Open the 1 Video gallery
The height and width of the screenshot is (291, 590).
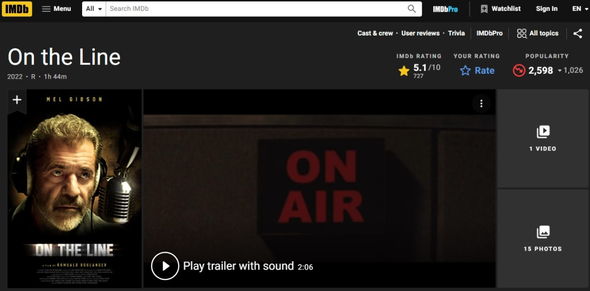[543, 138]
